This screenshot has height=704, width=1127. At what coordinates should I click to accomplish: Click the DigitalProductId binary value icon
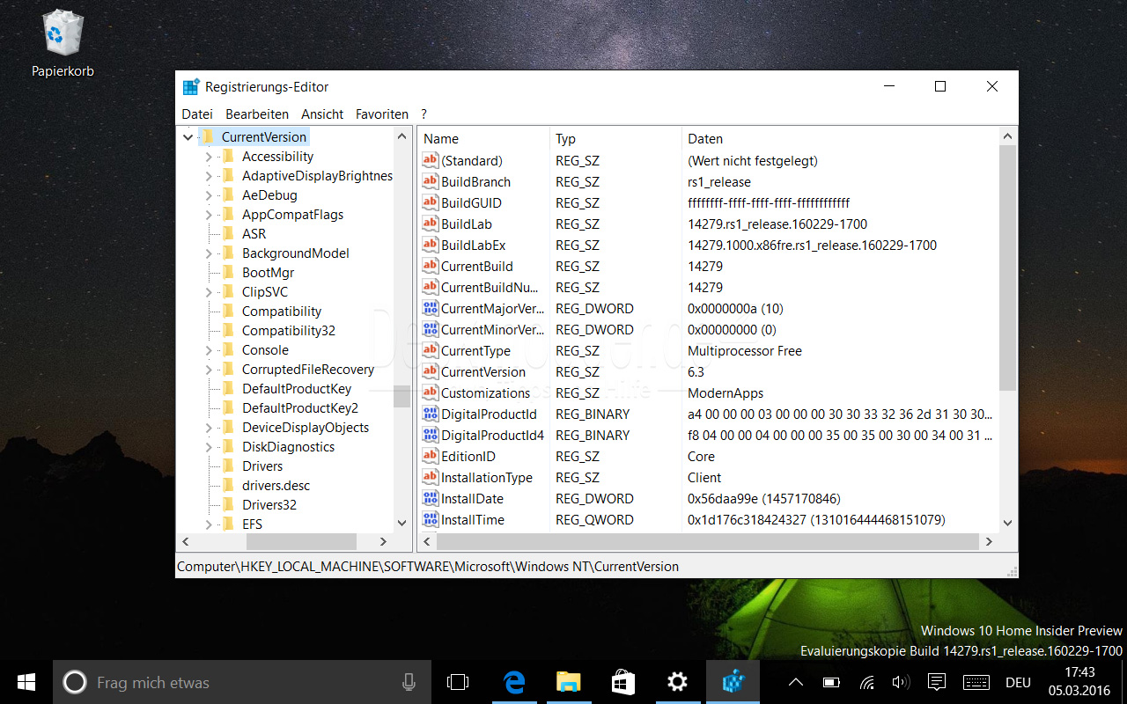(431, 414)
